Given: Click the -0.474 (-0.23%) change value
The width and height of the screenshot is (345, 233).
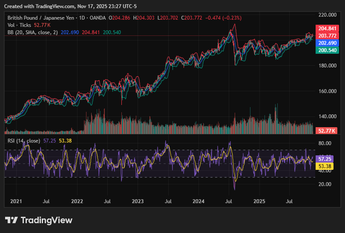Looking at the screenshot, I should [223, 18].
